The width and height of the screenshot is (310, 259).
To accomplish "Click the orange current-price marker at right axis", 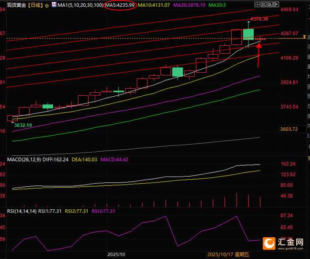I will click(x=304, y=37).
